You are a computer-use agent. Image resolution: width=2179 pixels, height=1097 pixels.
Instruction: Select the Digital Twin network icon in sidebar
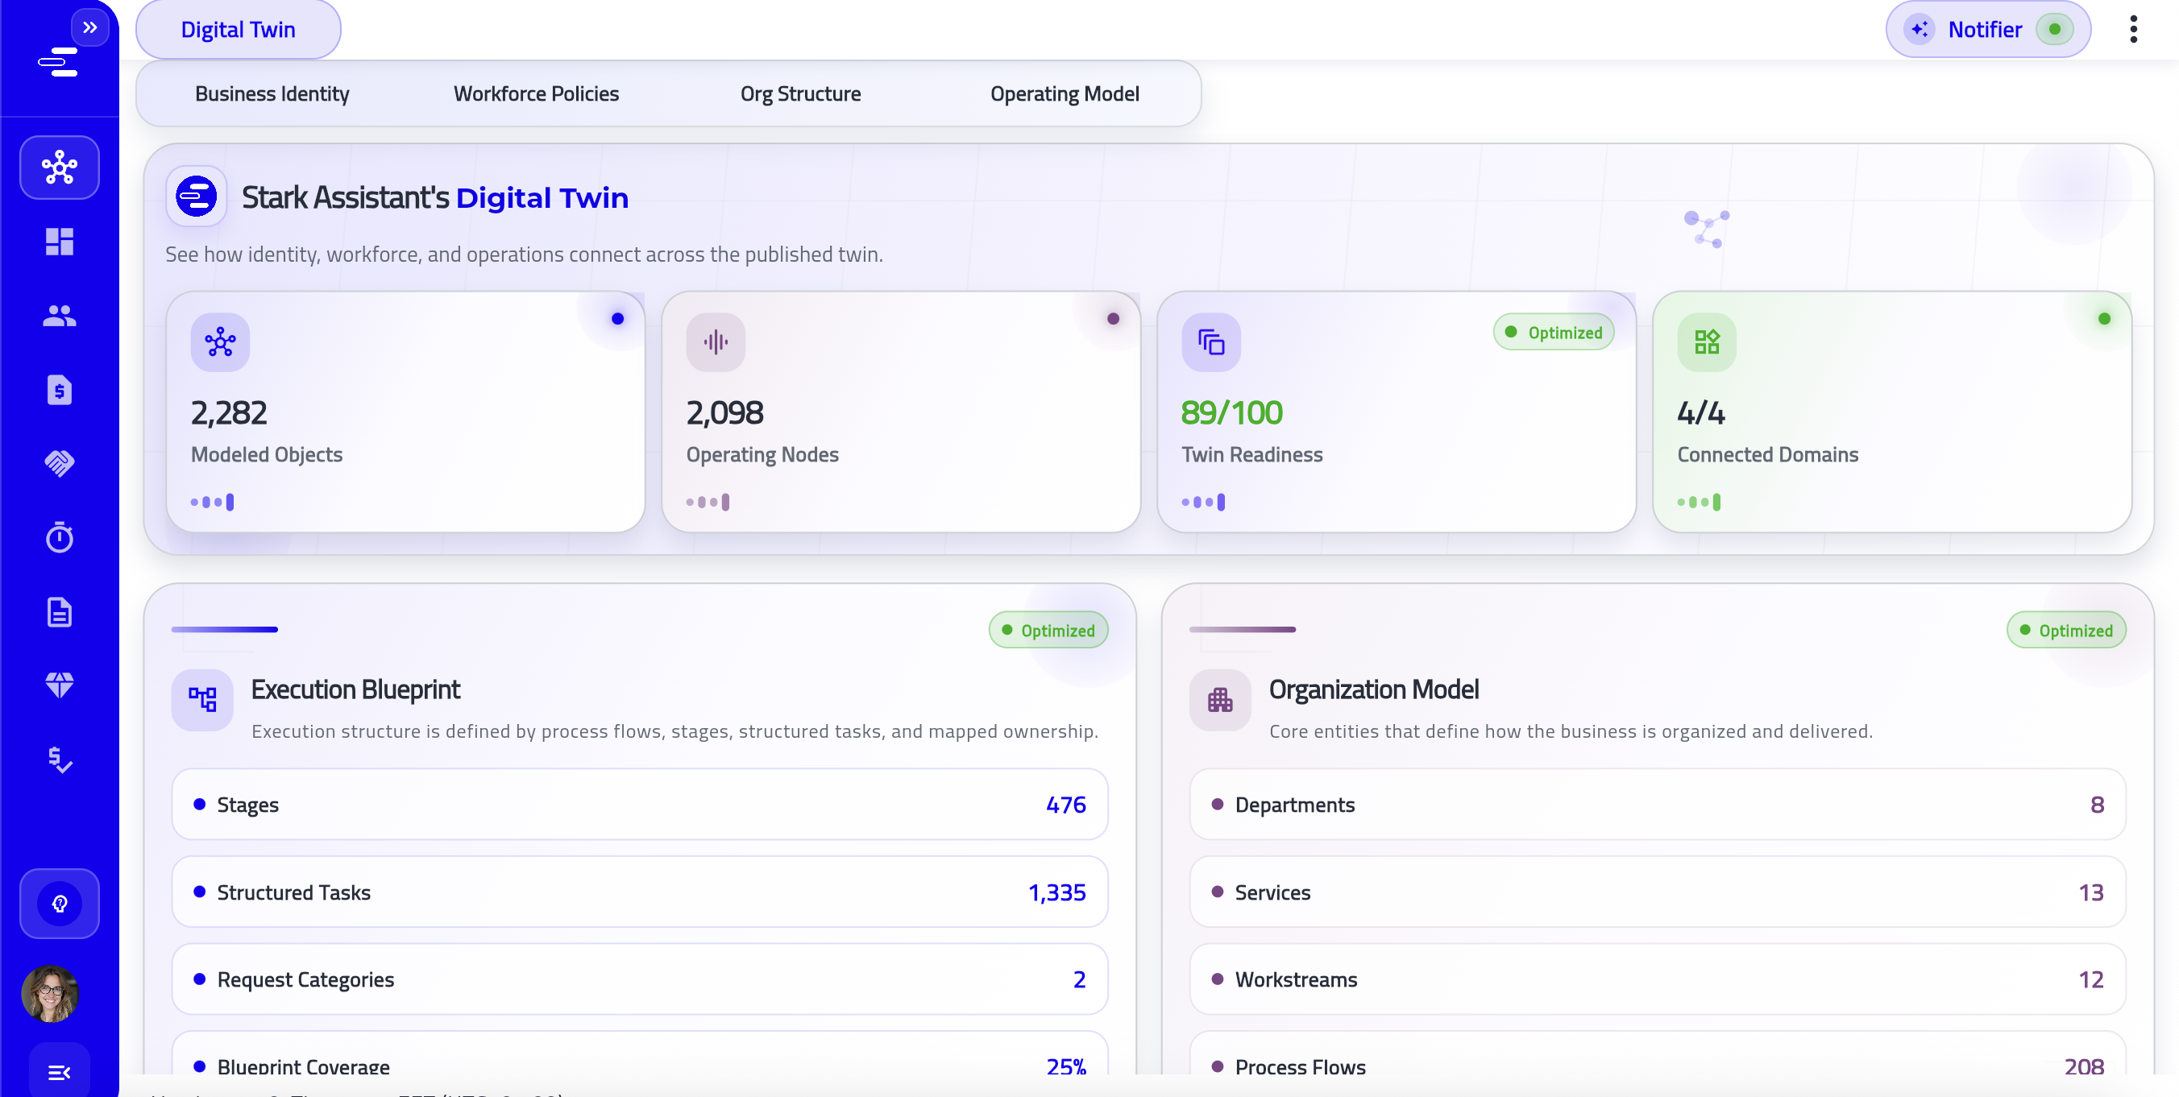tap(59, 167)
